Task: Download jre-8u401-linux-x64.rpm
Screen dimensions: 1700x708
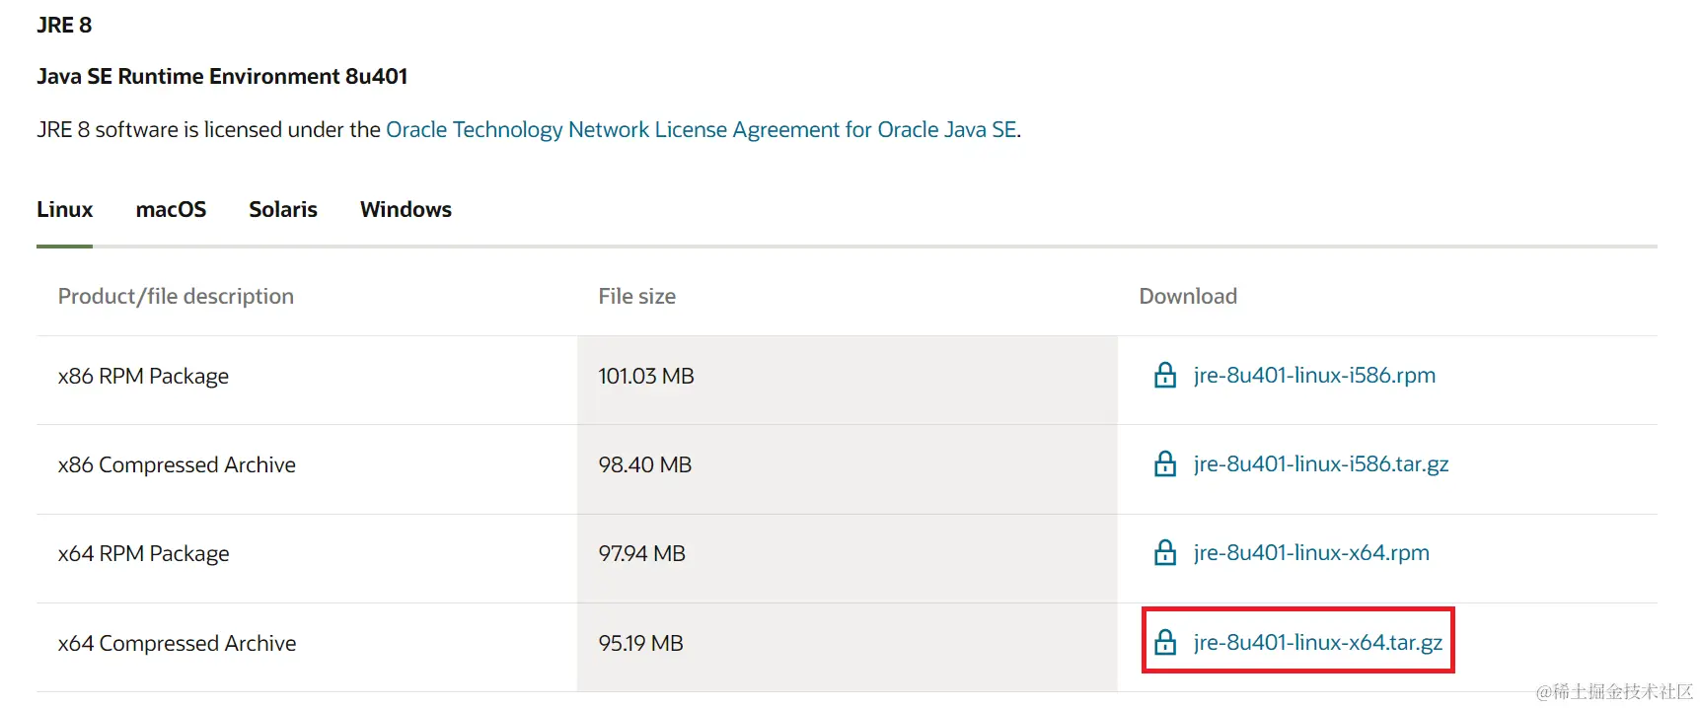Action: 1311,552
